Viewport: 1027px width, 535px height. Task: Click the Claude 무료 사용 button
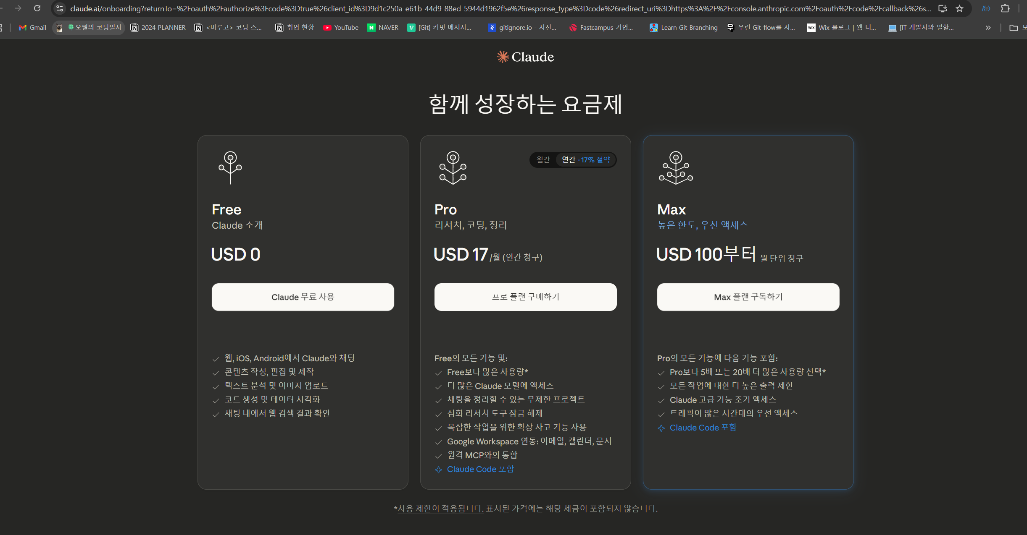[303, 297]
